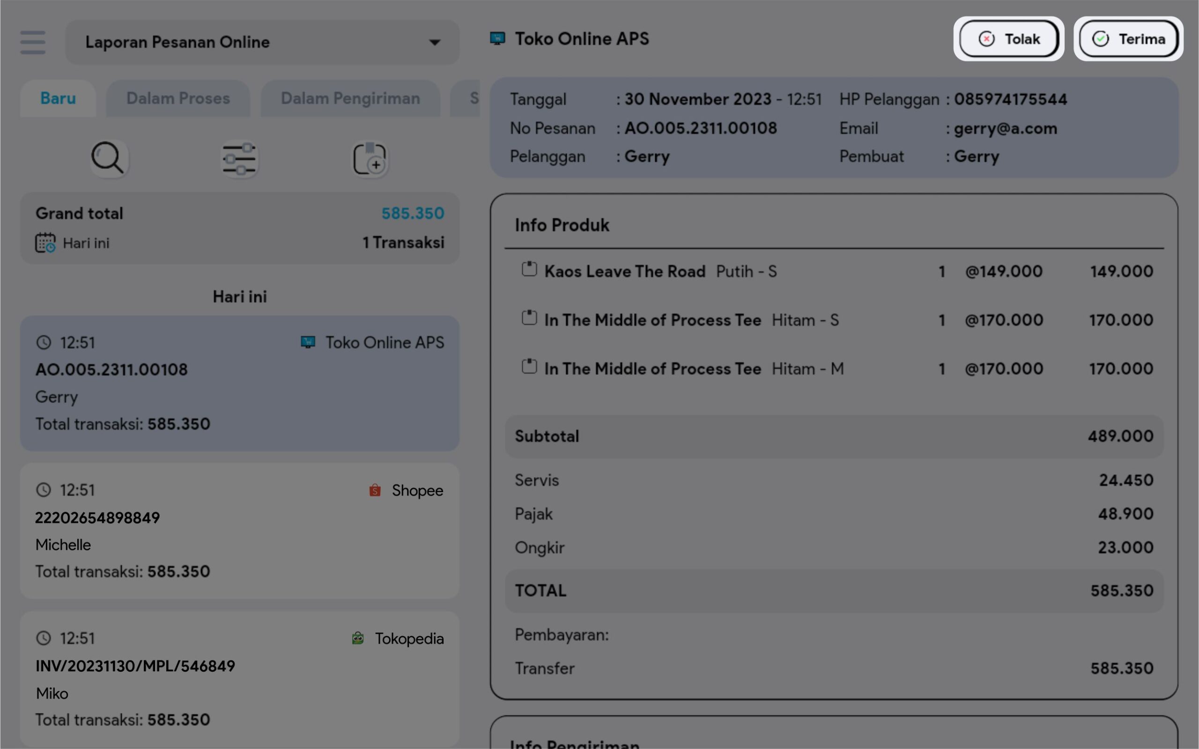Click the add new order icon

point(370,159)
